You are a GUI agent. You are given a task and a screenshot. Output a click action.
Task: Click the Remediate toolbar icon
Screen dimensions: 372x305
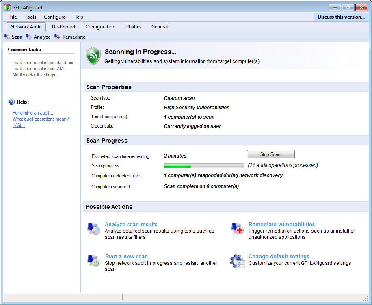(x=57, y=37)
